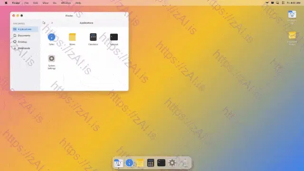Open the Window menu
Screen dimensions: 304x171
click(66, 3)
